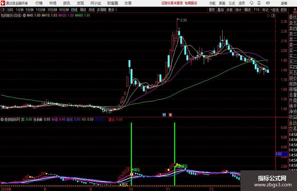Click the MA5: 1.80 value label
This screenshot has width=297, height=191.
coord(34,15)
